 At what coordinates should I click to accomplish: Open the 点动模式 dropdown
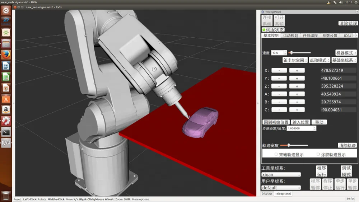(x=320, y=60)
